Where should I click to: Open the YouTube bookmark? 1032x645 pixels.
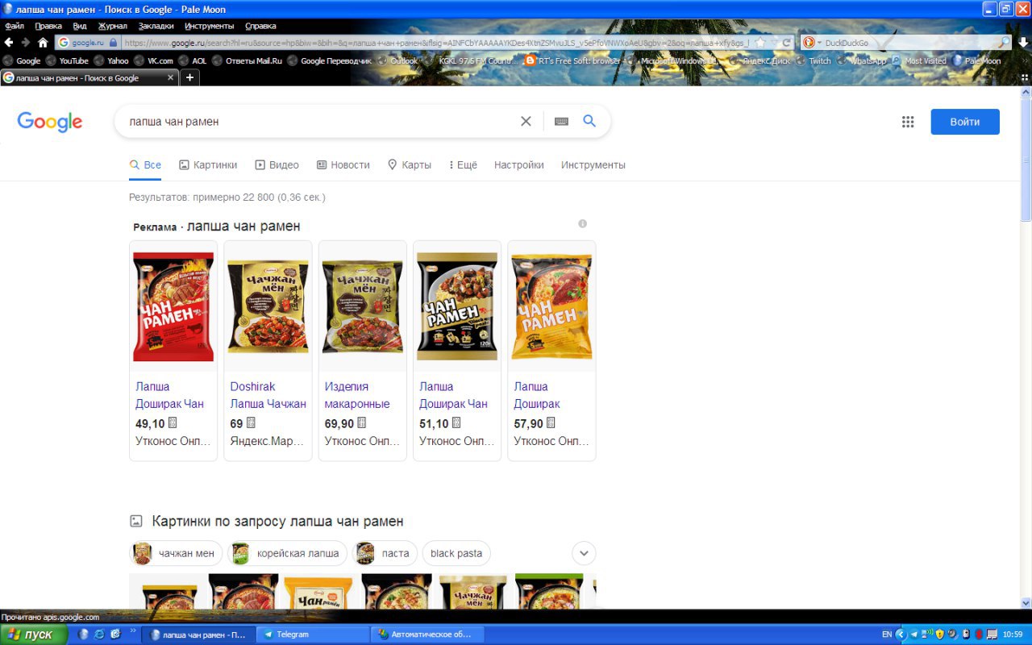67,60
